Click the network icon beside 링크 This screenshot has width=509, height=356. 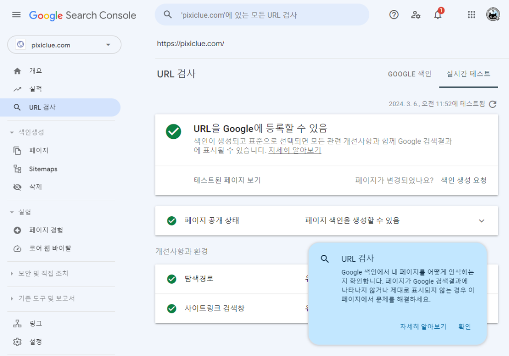pyautogui.click(x=17, y=323)
